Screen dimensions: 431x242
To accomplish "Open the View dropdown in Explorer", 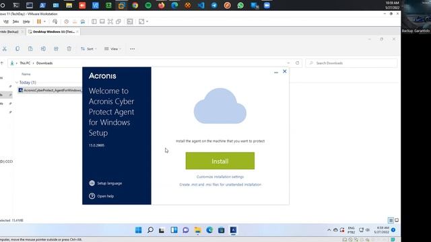I will (x=112, y=49).
